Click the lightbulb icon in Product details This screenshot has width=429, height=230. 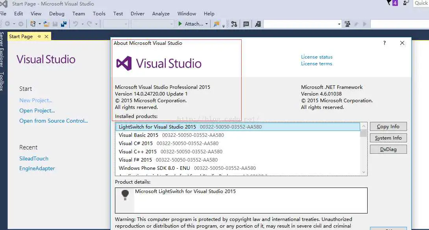tap(125, 194)
